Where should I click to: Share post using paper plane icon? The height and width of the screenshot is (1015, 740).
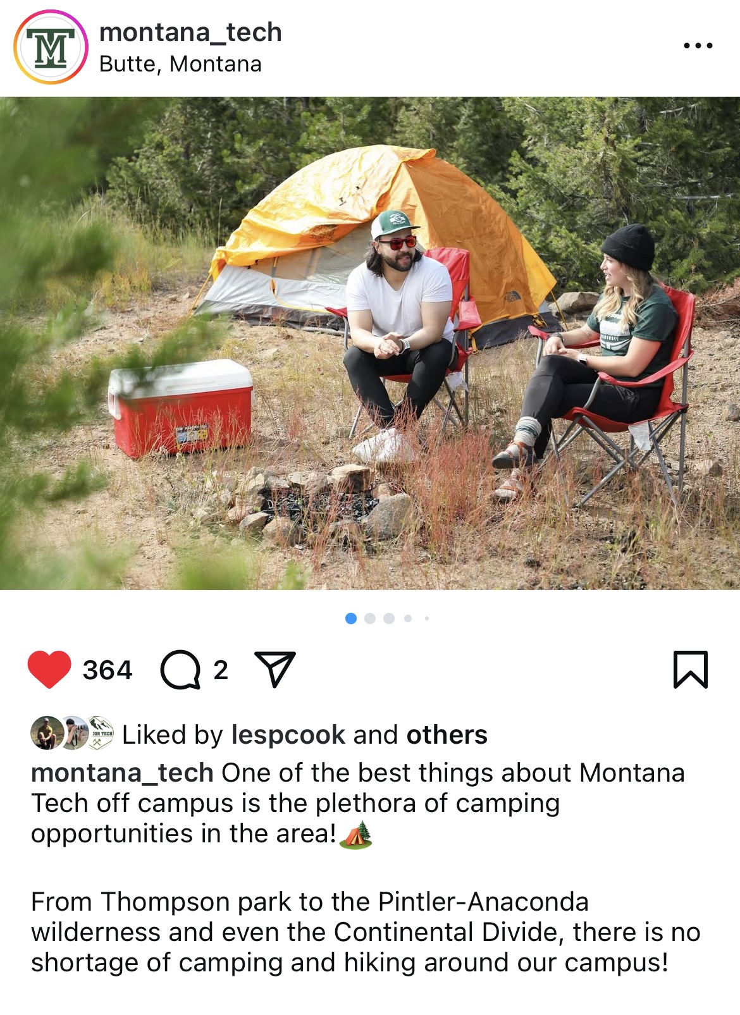click(275, 668)
